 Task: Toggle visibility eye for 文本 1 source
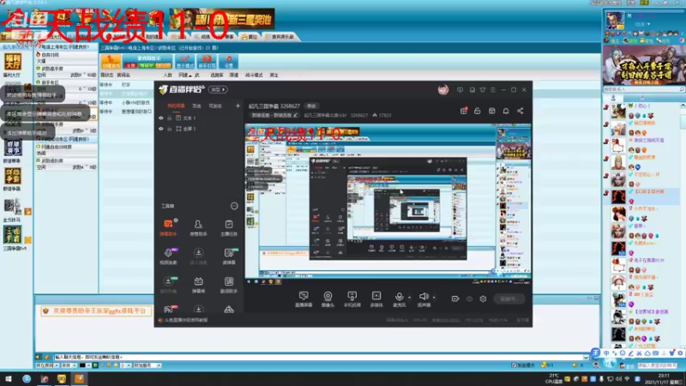point(161,118)
